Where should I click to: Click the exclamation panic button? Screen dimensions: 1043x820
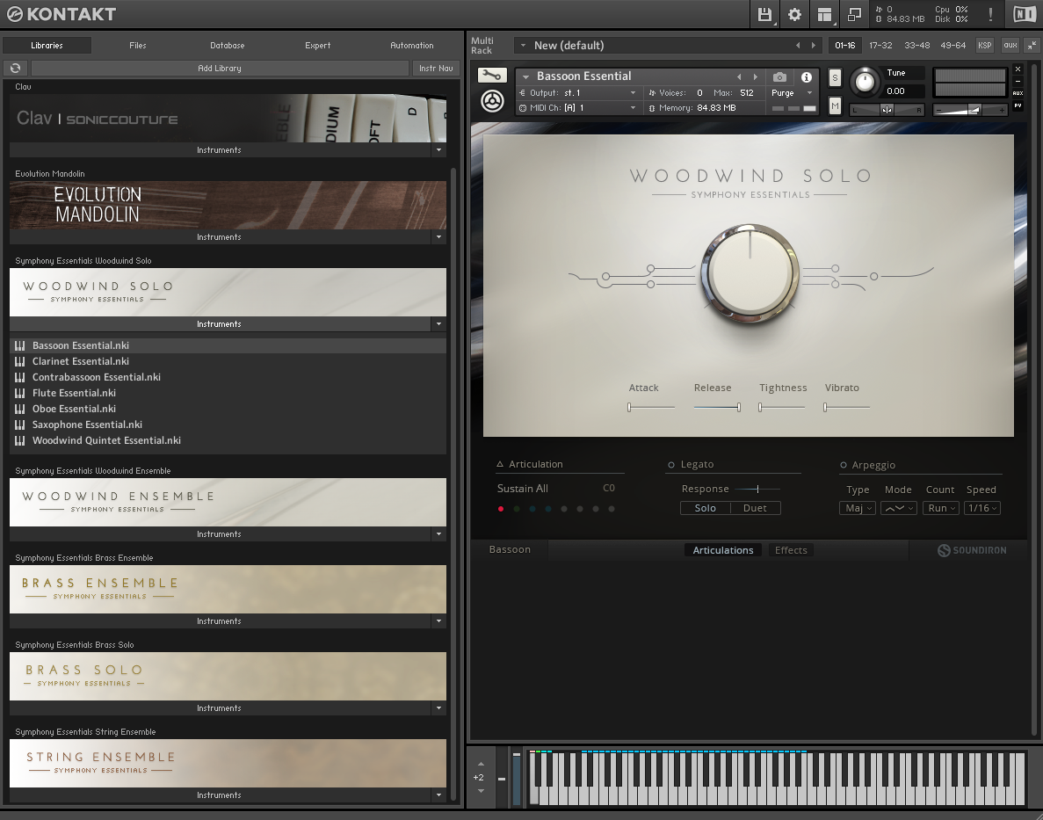pyautogui.click(x=990, y=14)
